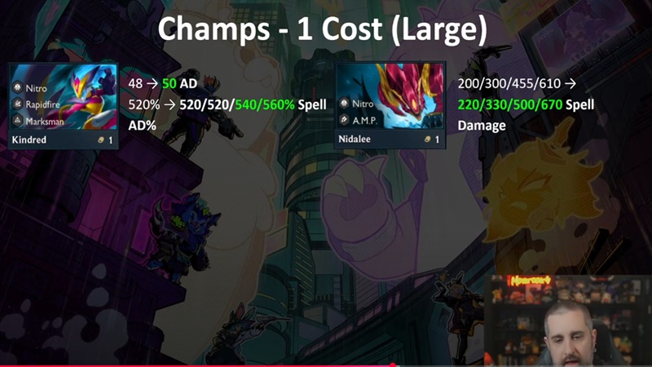Click the green 220/330/500/670 spell damage text
Image resolution: width=652 pixels, height=367 pixels.
coord(510,105)
